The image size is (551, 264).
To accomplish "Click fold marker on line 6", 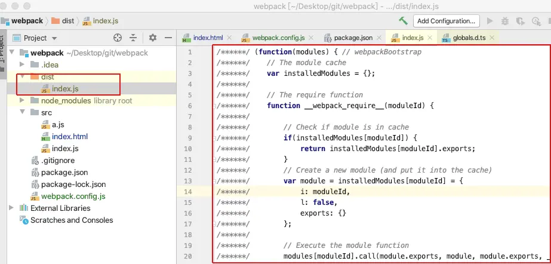I will coord(214,106).
